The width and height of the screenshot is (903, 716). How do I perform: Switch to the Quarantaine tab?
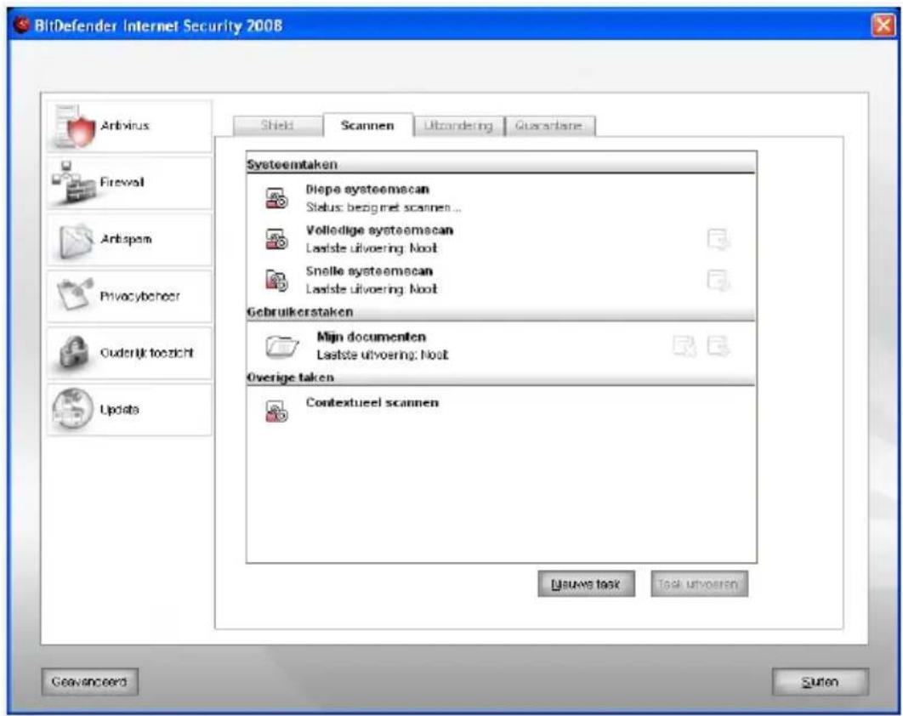click(x=549, y=126)
